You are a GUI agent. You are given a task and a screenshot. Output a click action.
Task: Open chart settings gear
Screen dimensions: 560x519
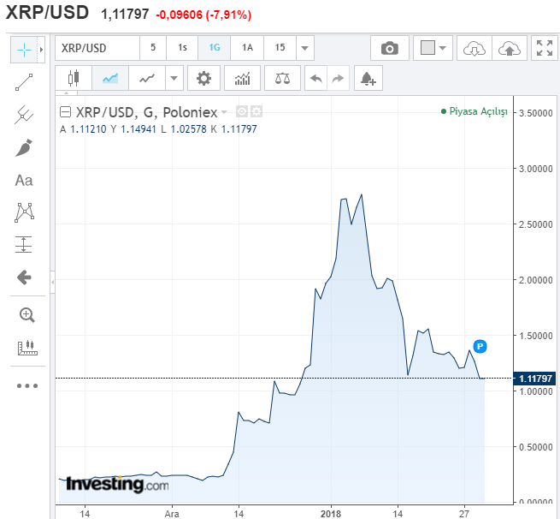point(203,79)
